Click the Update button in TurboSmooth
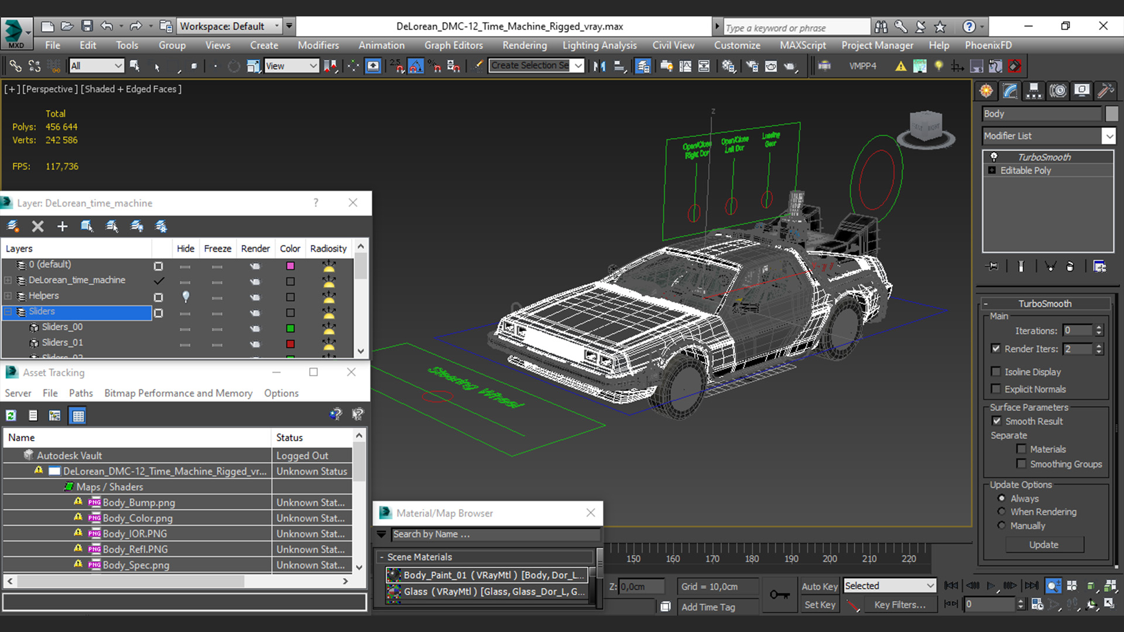Screen dimensions: 1124x632 [x=1044, y=545]
